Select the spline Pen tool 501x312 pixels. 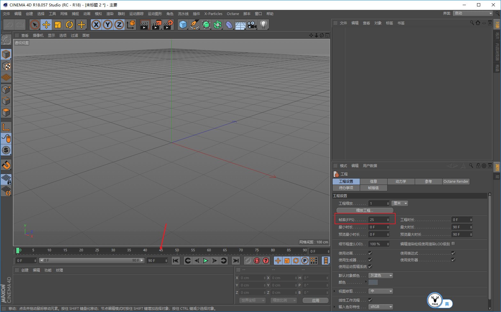[x=194, y=25]
